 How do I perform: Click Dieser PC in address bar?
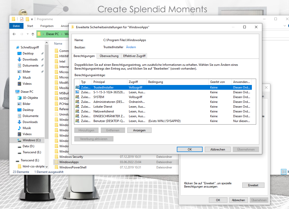click(x=52, y=34)
